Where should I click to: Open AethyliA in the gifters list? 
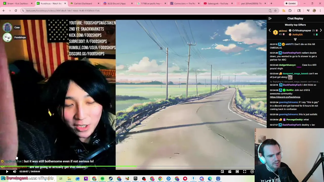click(297, 35)
